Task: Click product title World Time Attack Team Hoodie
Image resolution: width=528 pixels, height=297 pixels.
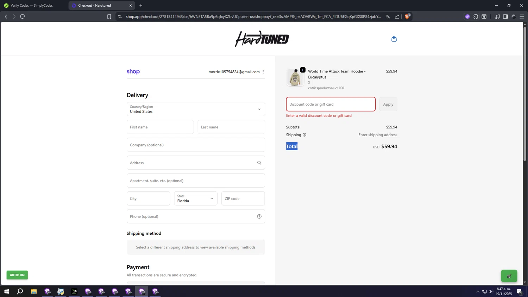Action: [337, 74]
